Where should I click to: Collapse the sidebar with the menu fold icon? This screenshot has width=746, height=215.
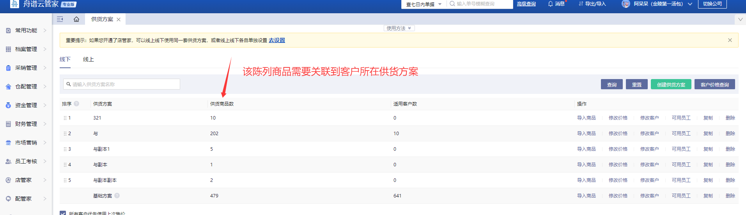60,19
